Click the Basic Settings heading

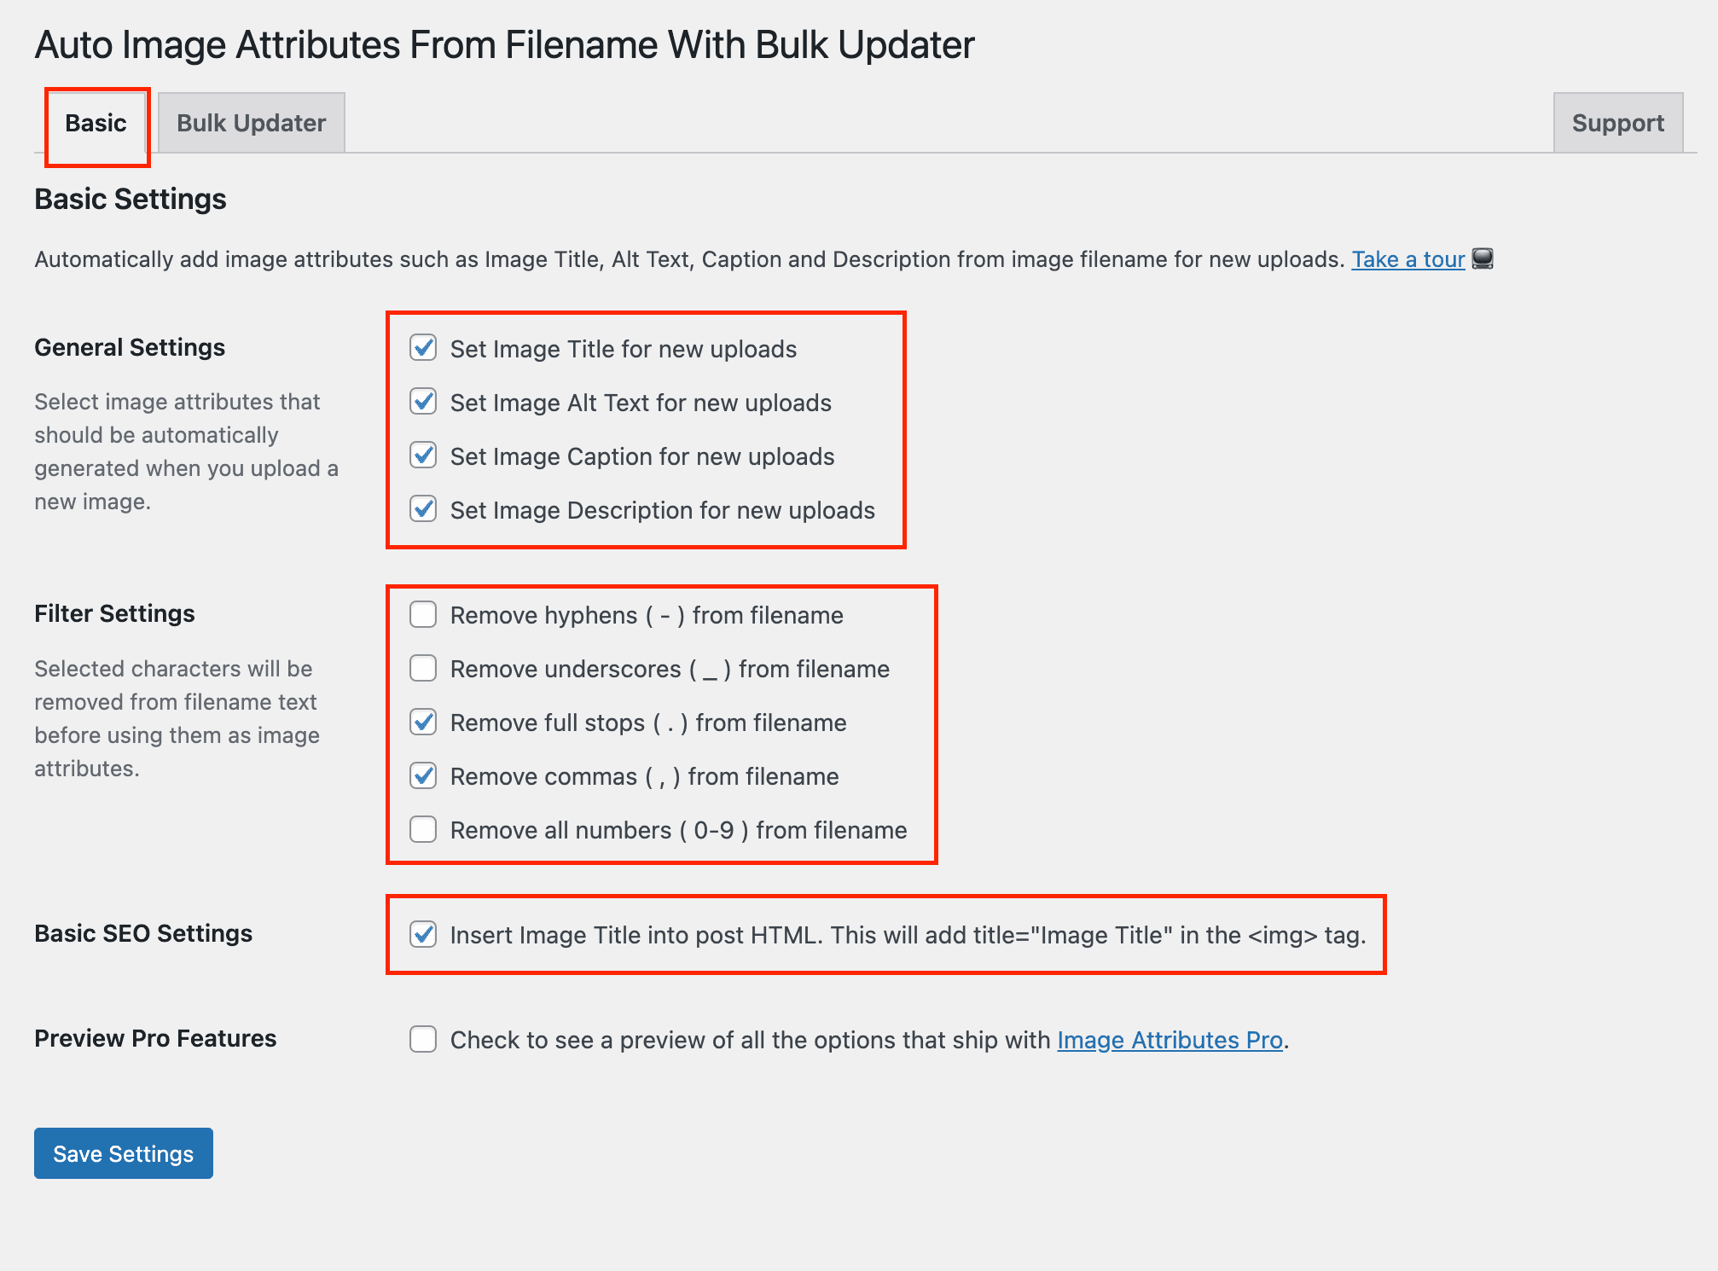coord(131,199)
